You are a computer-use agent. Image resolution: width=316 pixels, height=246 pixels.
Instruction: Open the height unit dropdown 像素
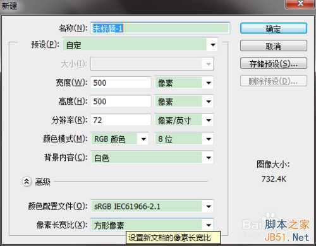click(x=184, y=102)
